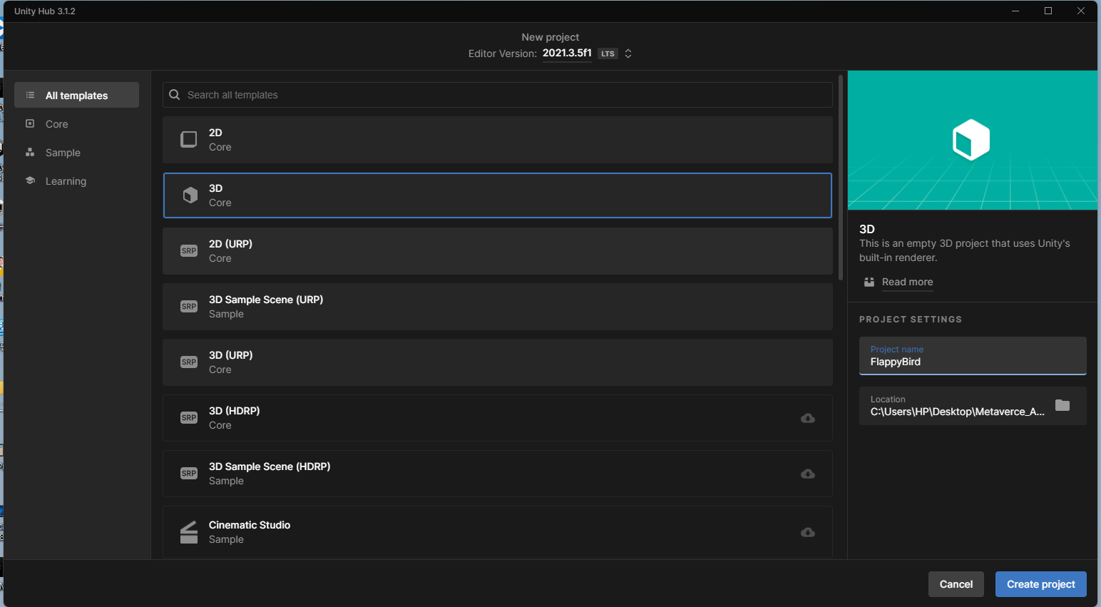Select the All templates tab
This screenshot has height=607, width=1101.
pyautogui.click(x=77, y=95)
